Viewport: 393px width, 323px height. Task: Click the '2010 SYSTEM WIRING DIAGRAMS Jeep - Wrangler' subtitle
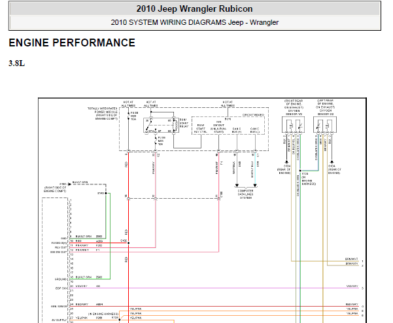(194, 22)
